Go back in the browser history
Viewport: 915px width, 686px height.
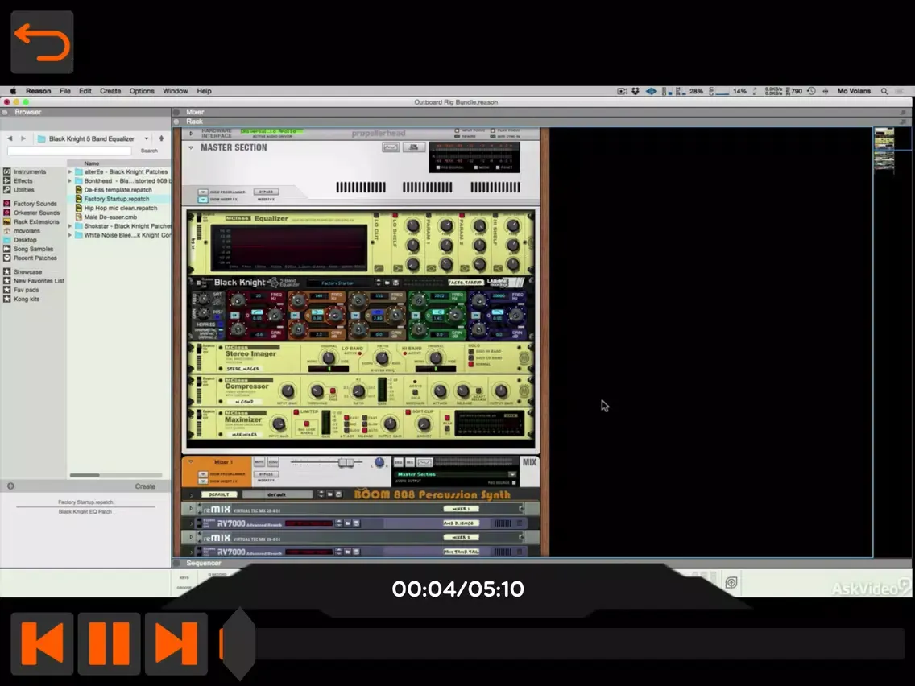pyautogui.click(x=10, y=138)
